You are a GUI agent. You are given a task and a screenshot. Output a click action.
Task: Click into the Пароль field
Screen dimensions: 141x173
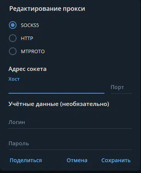[x=70, y=143]
